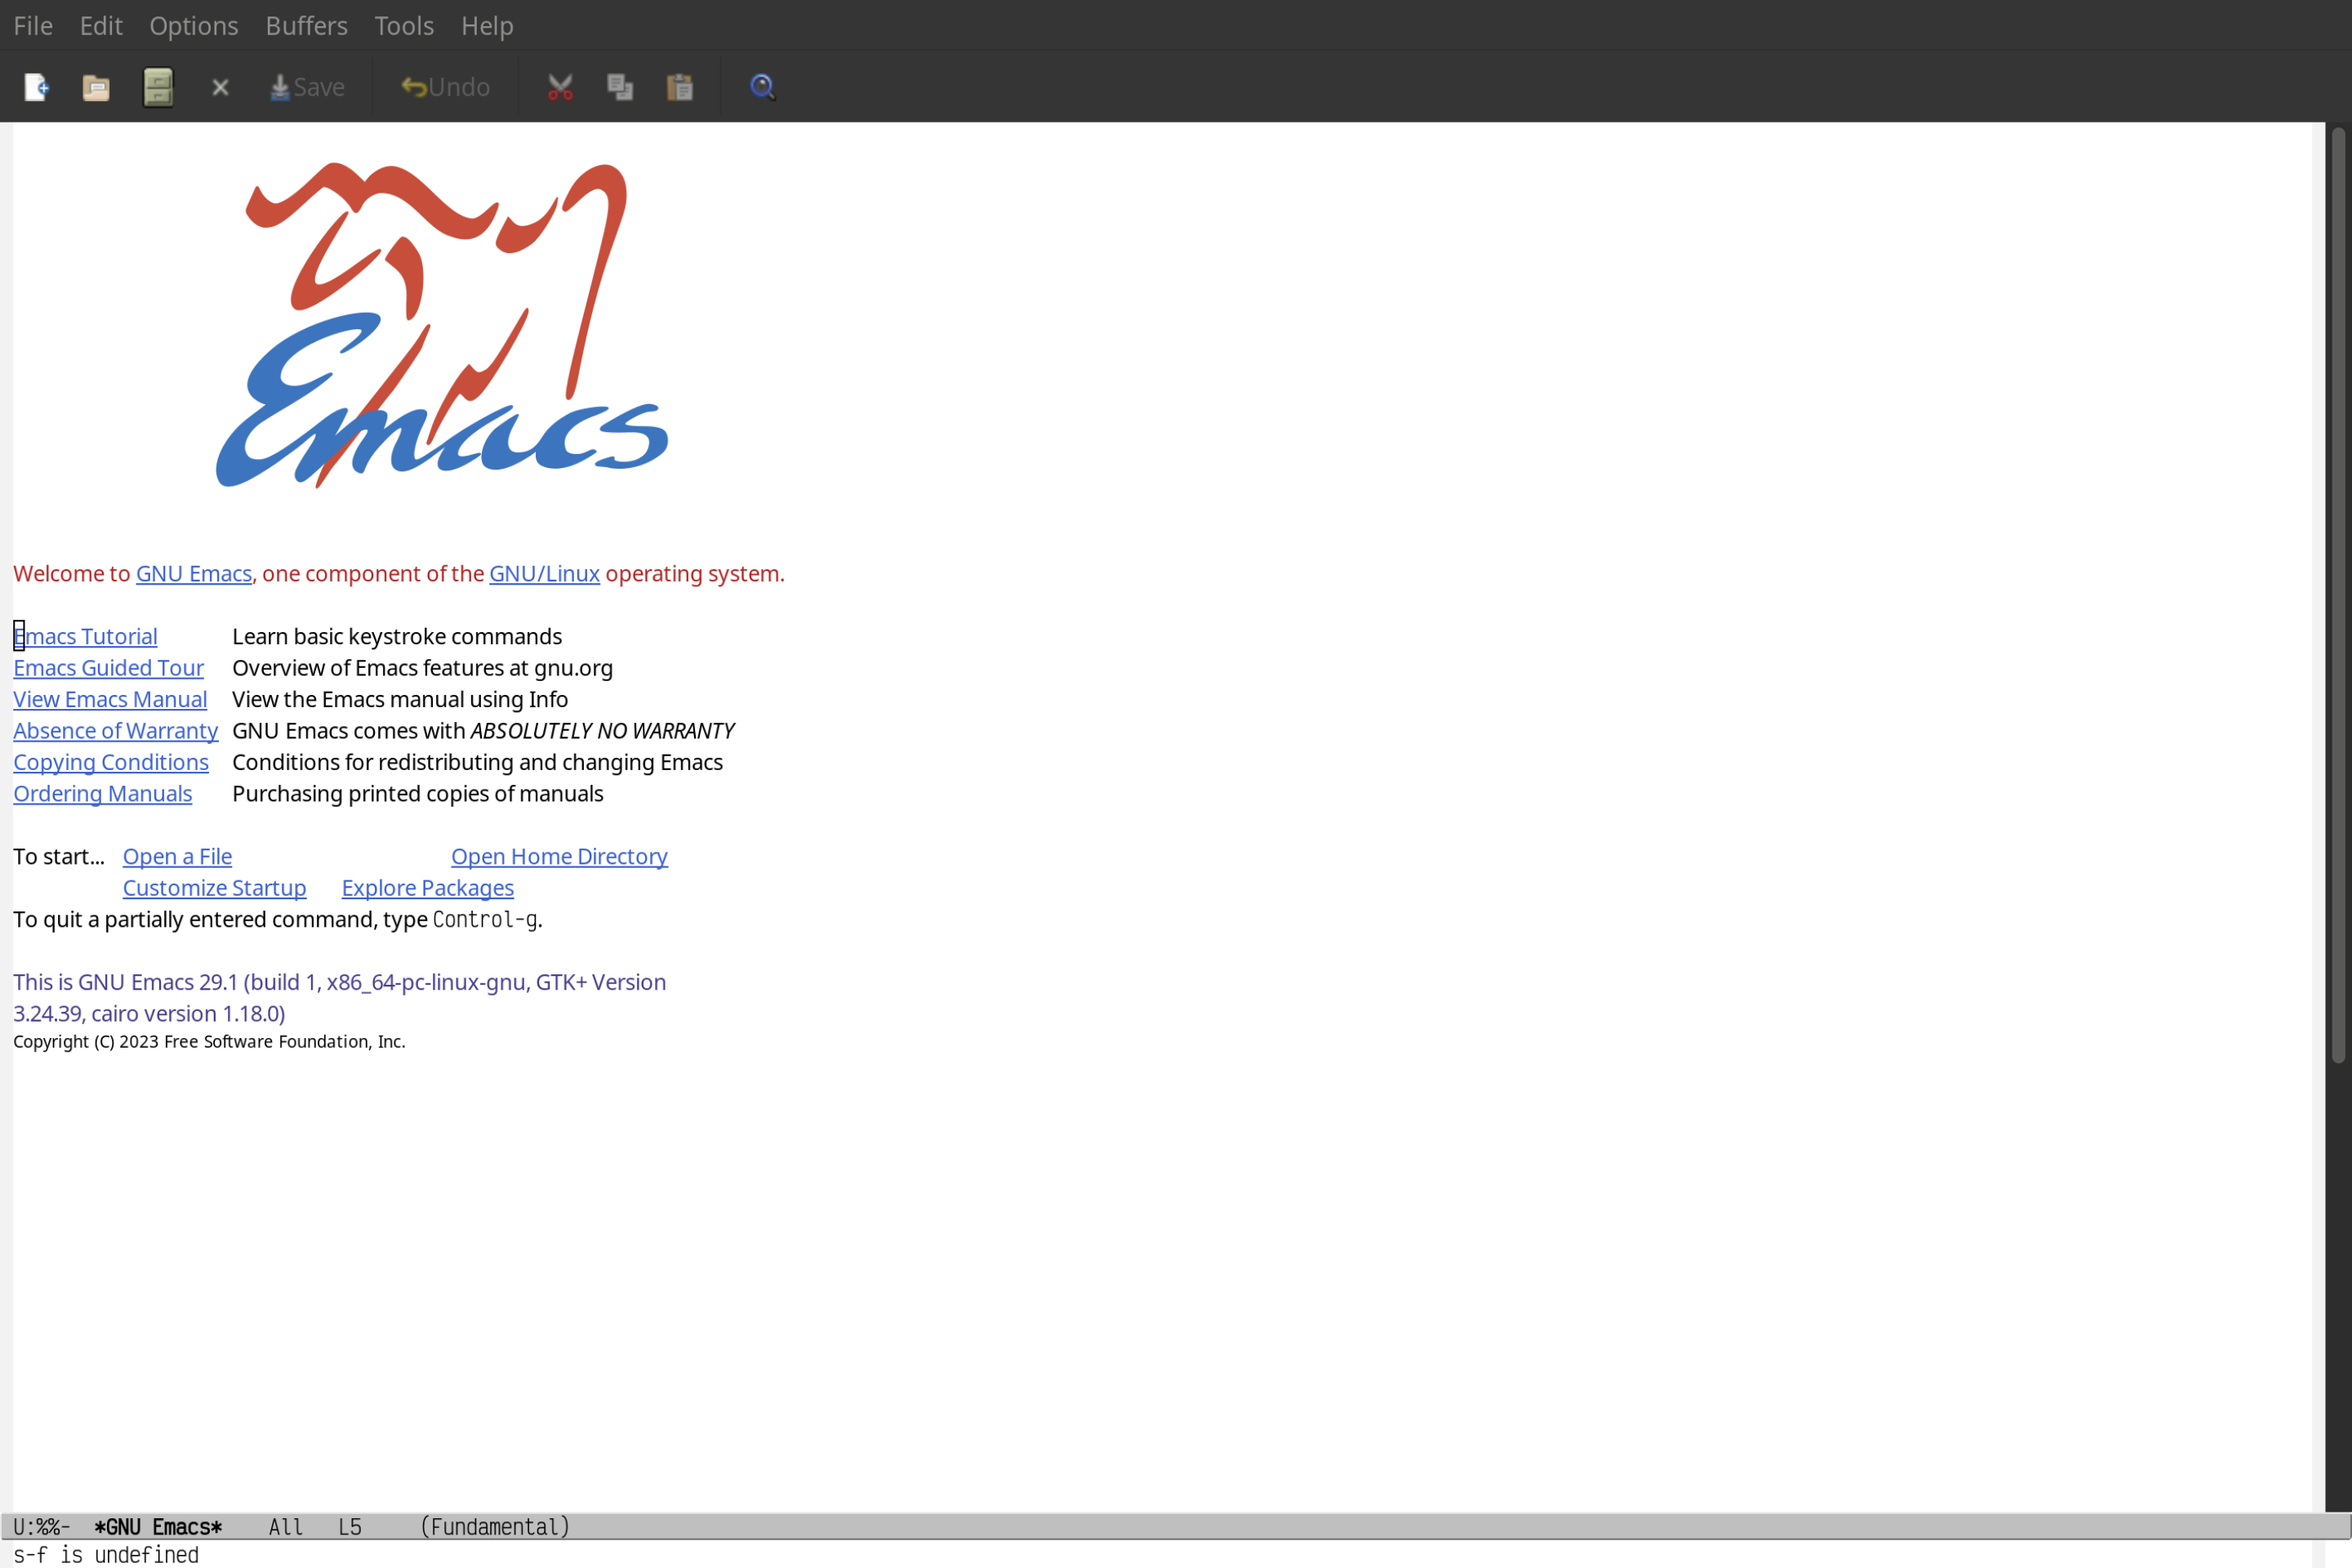Undo last action using undo icon
Viewport: 2352px width, 1568px height.
point(441,86)
